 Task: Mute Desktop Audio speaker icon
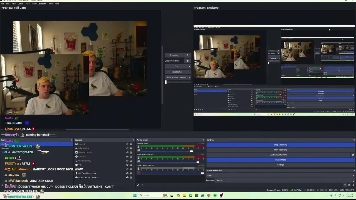[139, 150]
